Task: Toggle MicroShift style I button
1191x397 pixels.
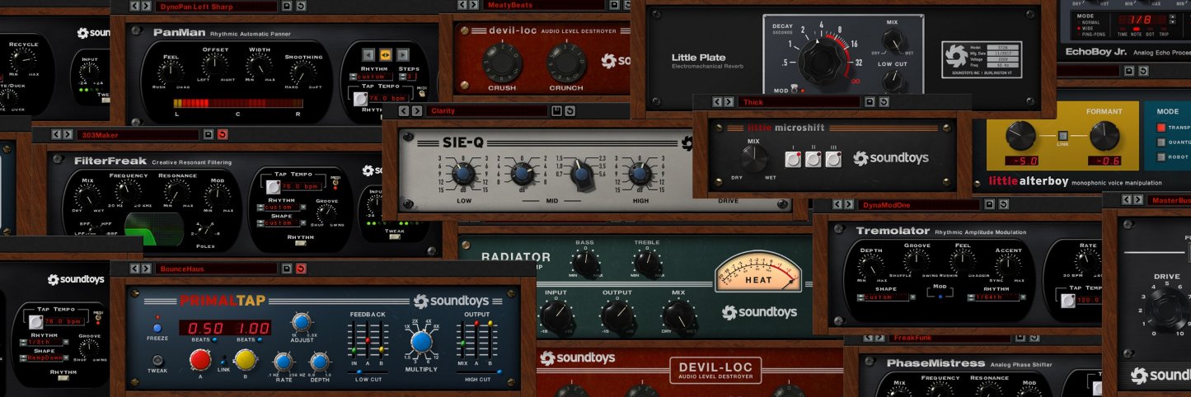Action: point(793,159)
